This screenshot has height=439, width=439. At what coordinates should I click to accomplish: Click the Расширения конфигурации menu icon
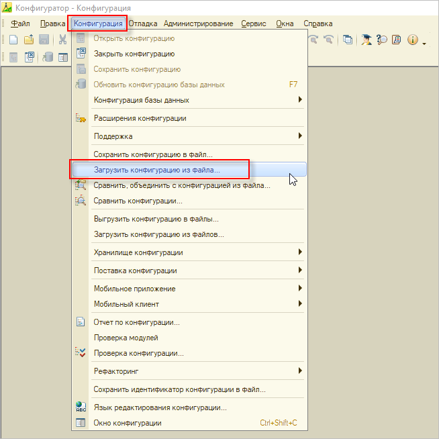coord(81,118)
